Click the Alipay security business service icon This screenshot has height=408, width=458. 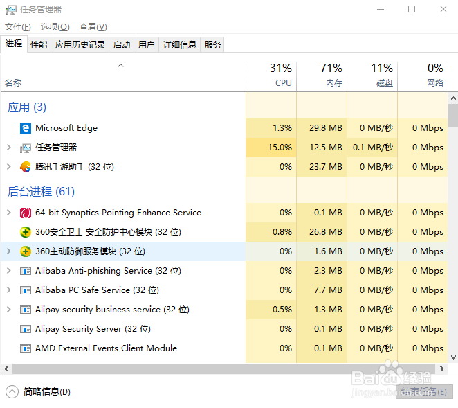pos(26,310)
